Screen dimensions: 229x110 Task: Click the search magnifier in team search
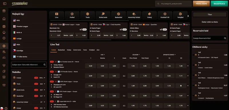point(44,64)
